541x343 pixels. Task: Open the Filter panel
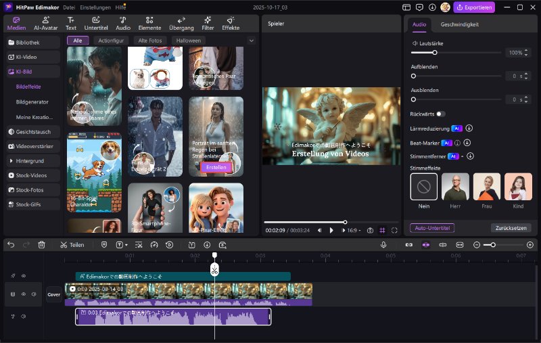pos(207,24)
